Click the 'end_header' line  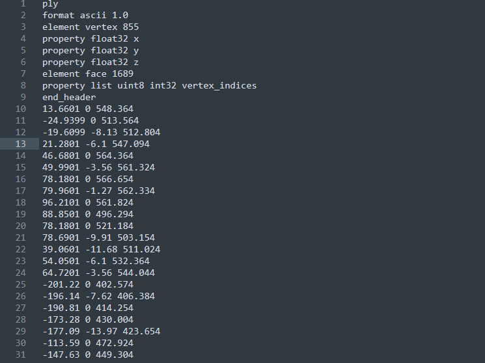69,97
